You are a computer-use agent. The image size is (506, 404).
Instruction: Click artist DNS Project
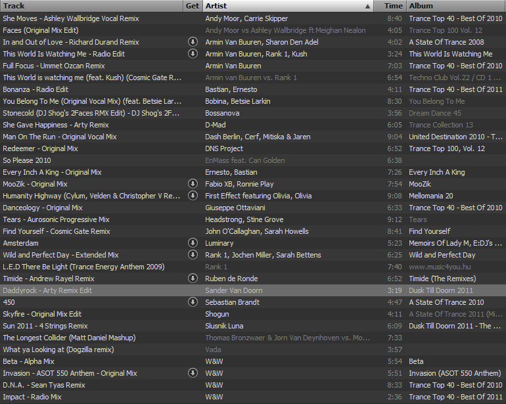pos(224,148)
